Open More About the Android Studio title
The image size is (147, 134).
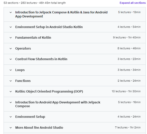(39, 128)
